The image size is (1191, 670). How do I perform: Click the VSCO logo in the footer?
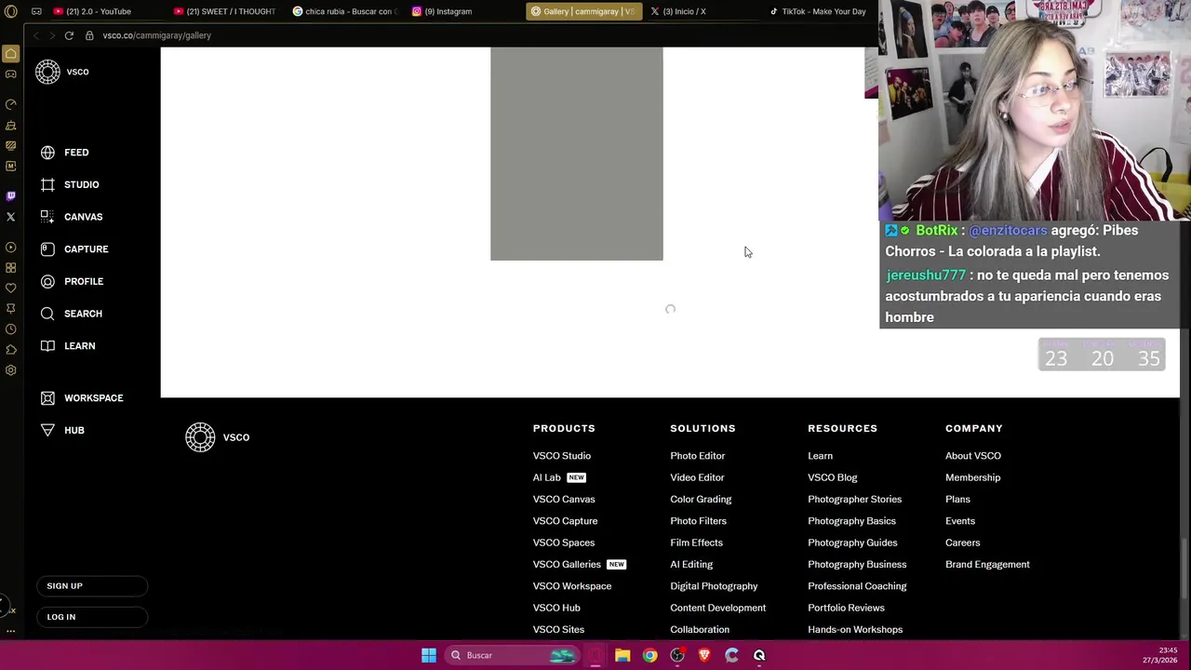pyautogui.click(x=217, y=437)
